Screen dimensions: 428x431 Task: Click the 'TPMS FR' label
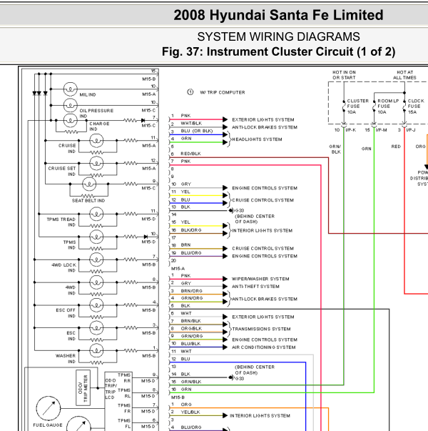coord(124,408)
